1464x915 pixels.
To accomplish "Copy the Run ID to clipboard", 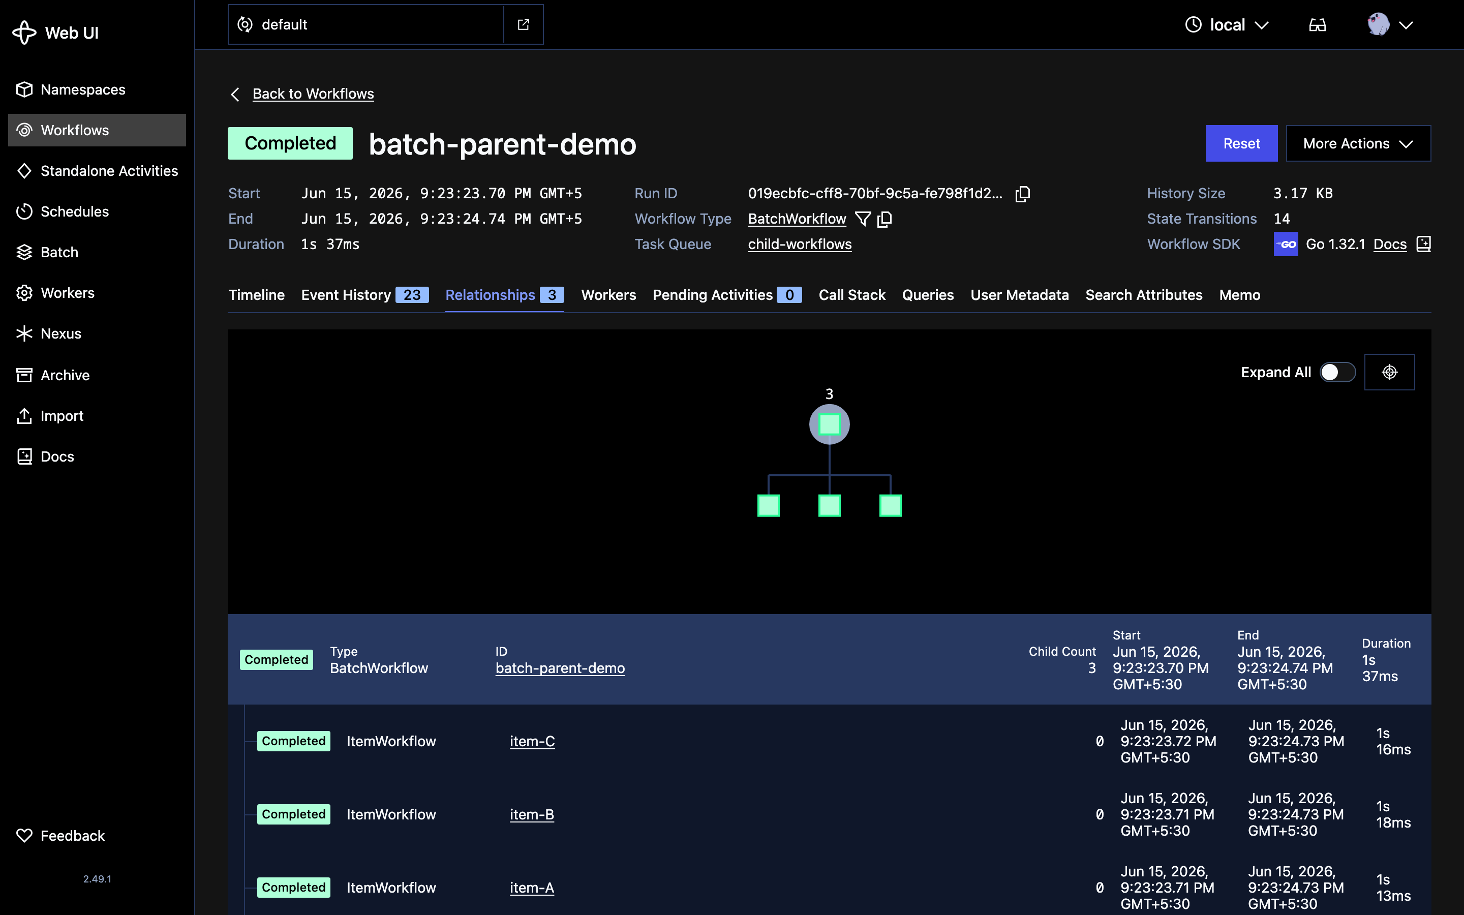I will coord(1022,194).
